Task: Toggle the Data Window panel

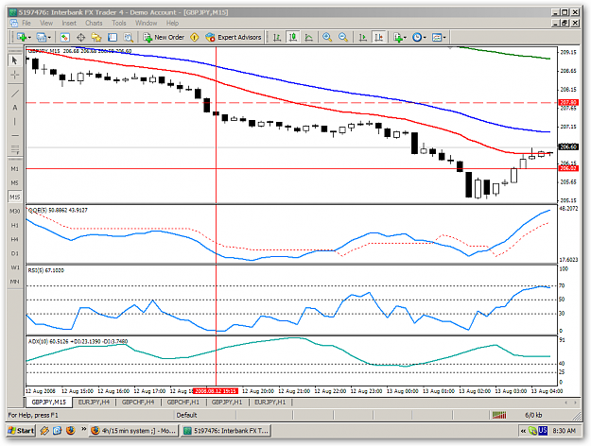Action: coord(80,37)
